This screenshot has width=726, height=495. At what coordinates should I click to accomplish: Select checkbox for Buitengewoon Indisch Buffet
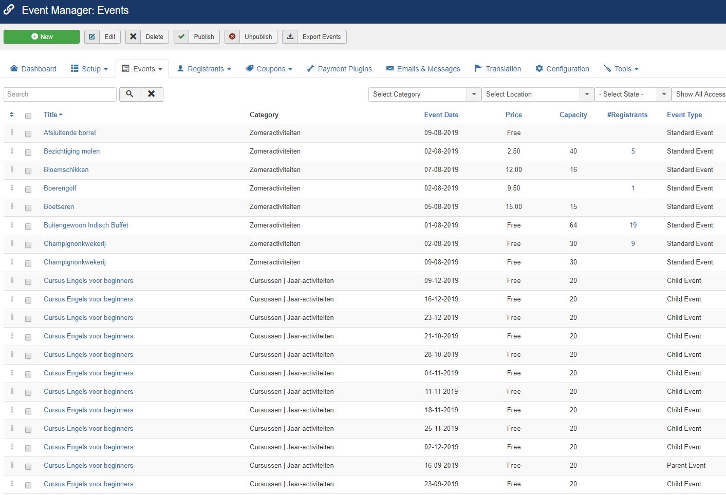click(x=28, y=226)
